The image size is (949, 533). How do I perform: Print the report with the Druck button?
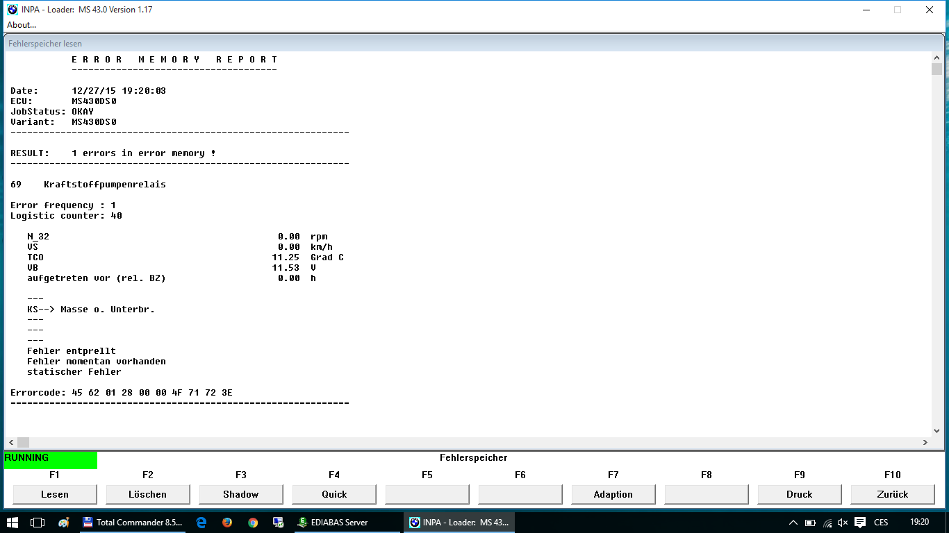coord(799,494)
